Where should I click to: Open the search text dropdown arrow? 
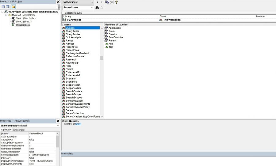pos(92,8)
